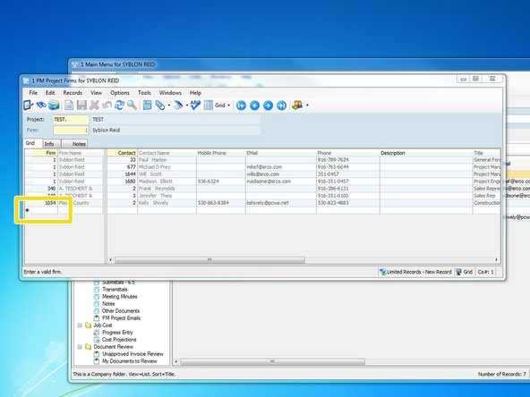Click the Project input field
The height and width of the screenshot is (397, 530).
click(71, 120)
